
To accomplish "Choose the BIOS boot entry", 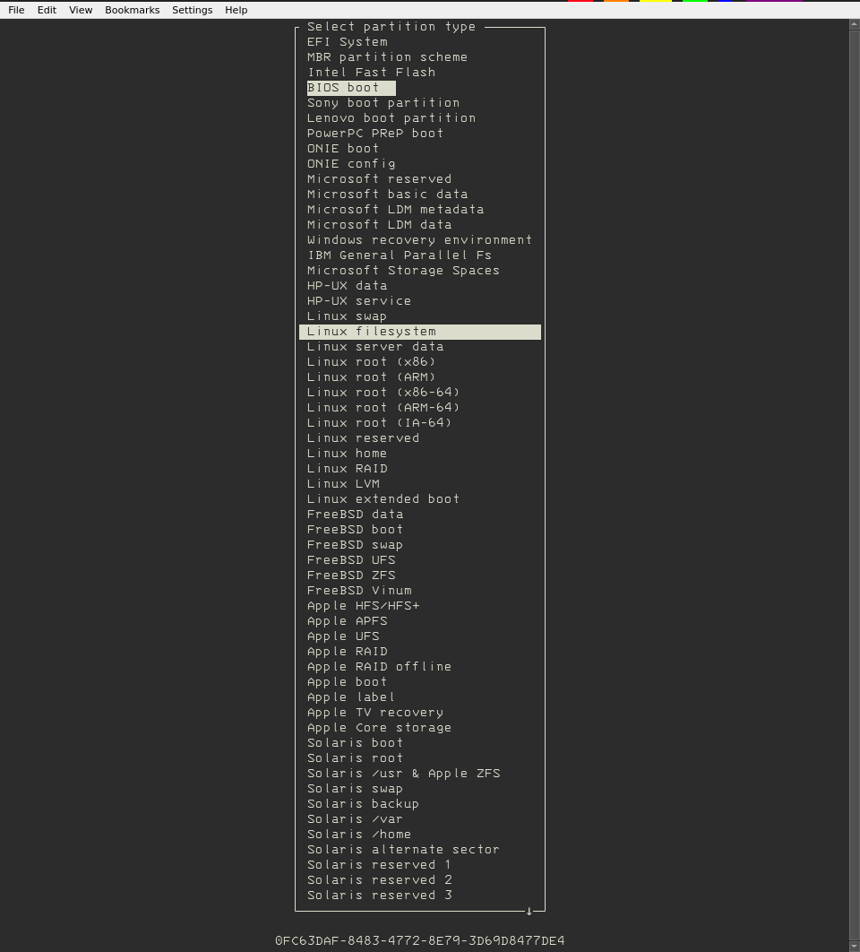I will pos(344,88).
